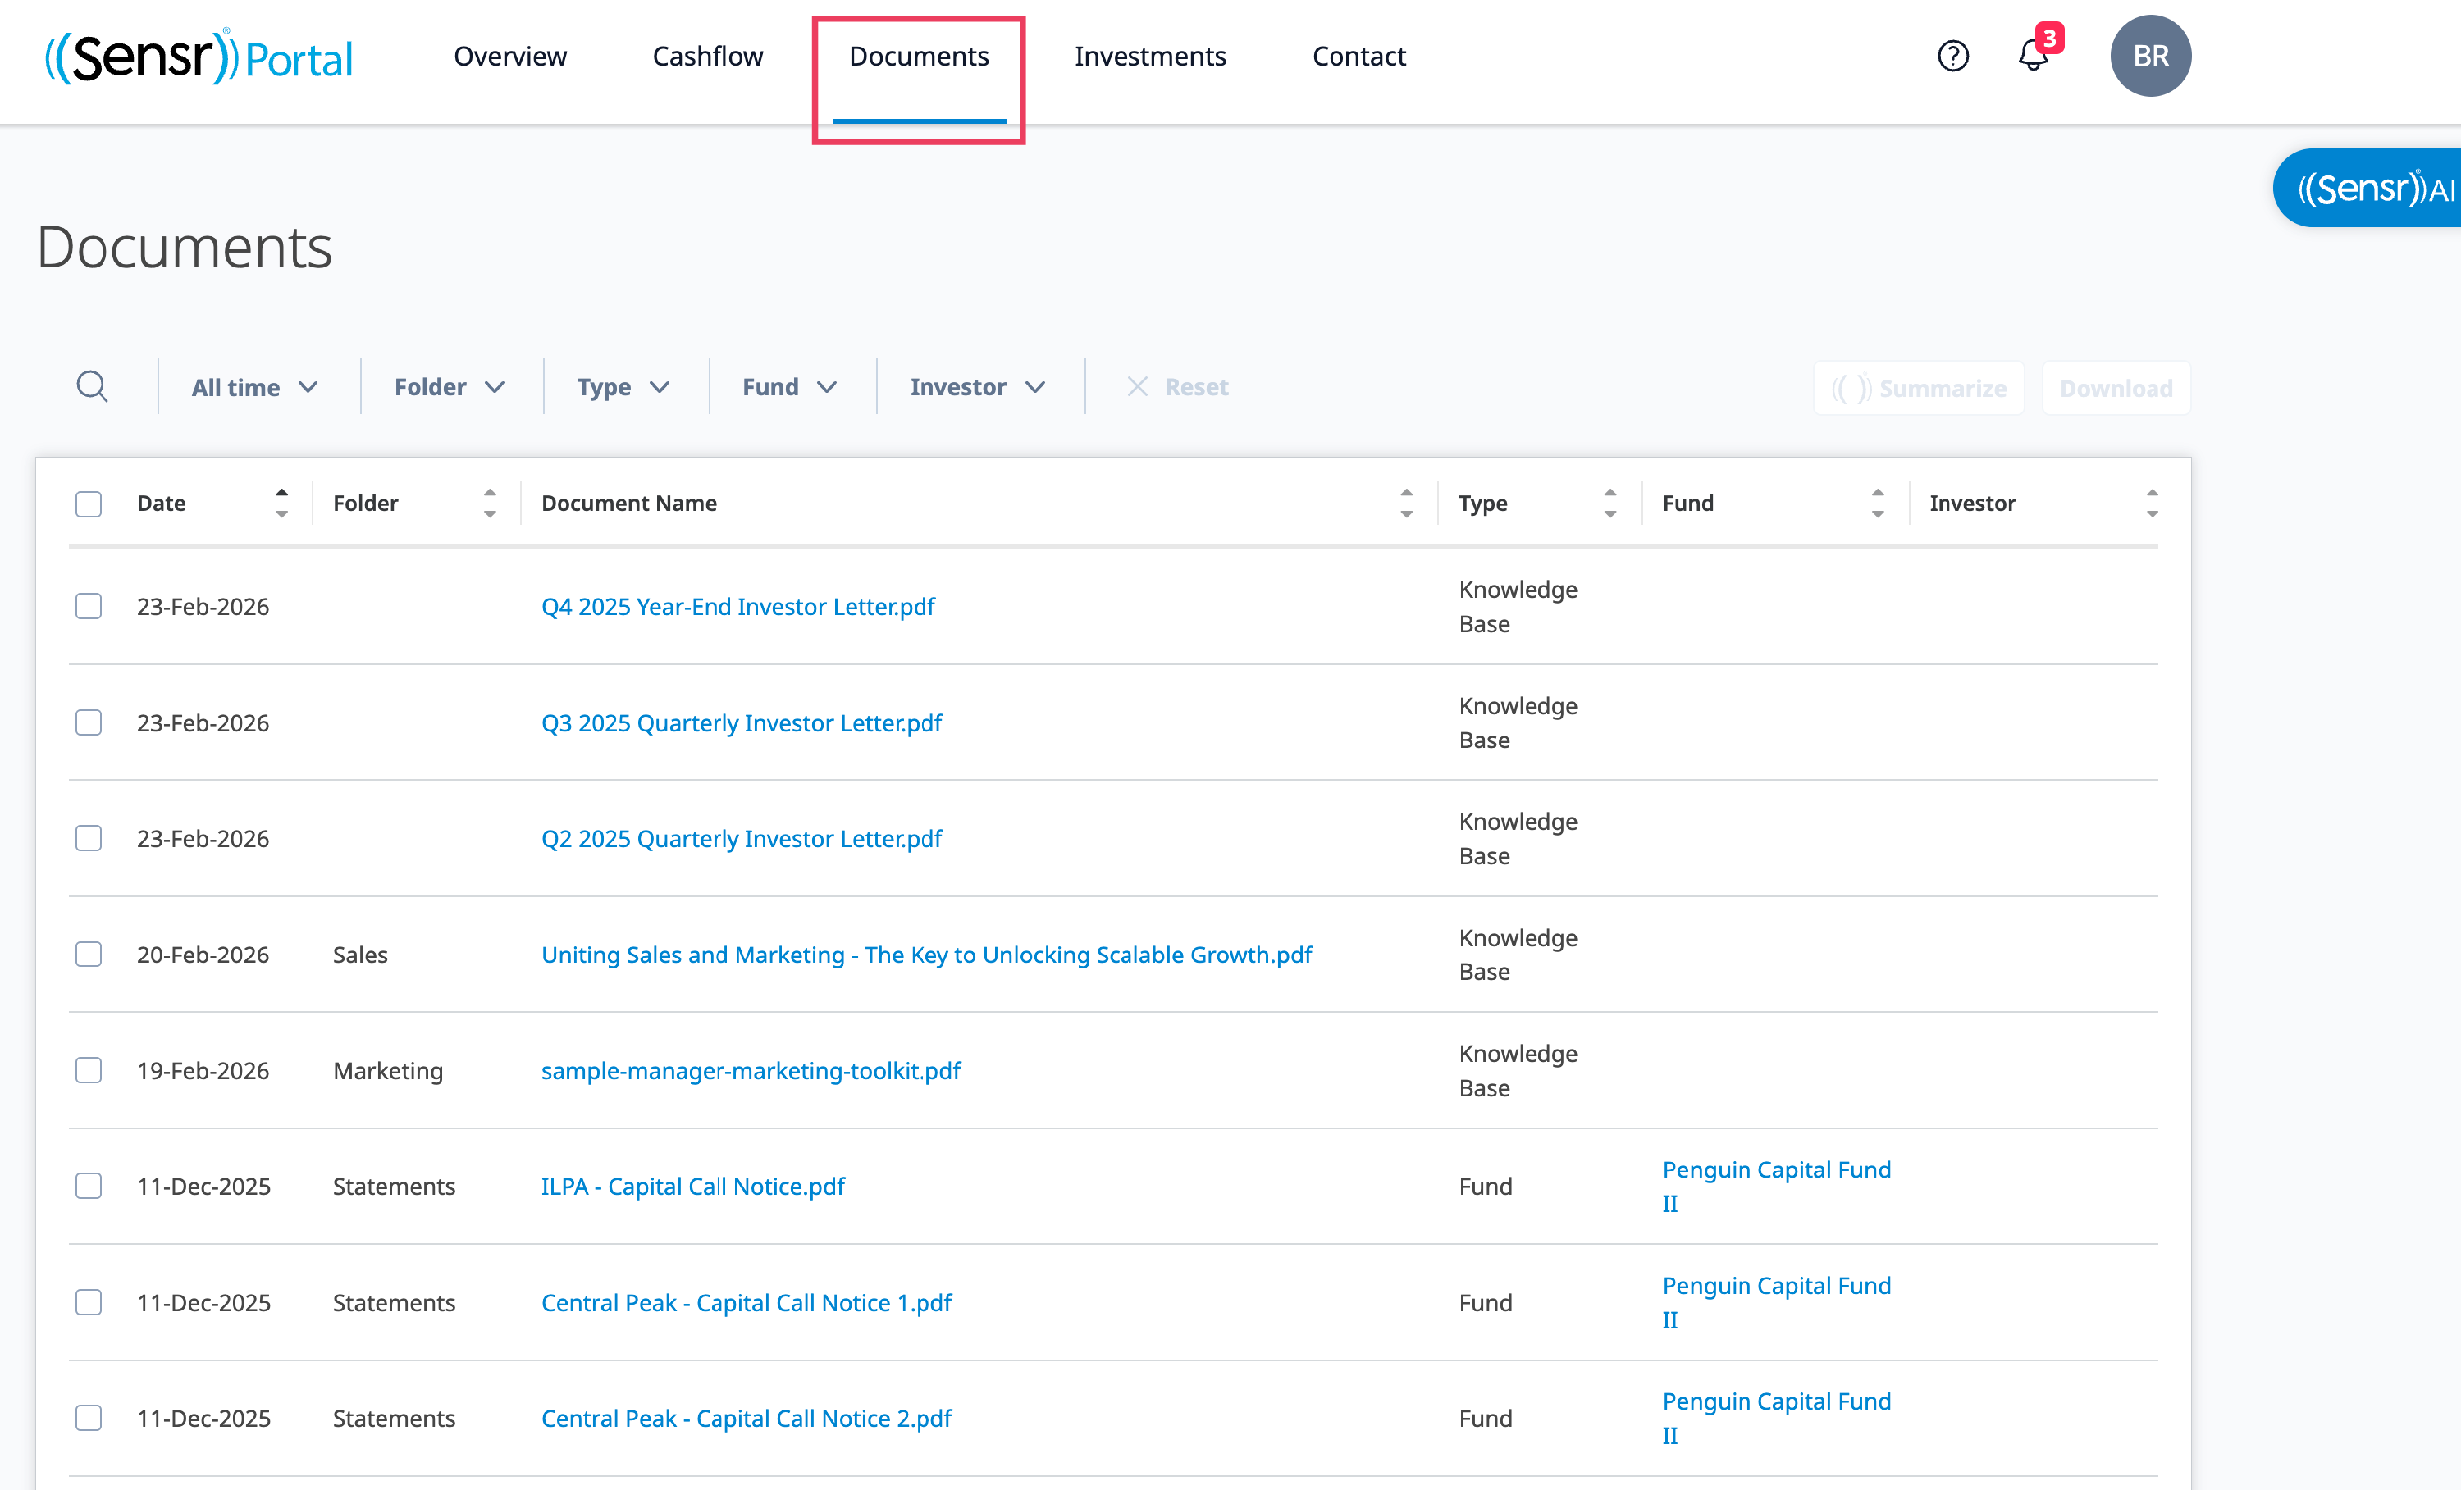Viewport: 2461px width, 1490px height.
Task: Open sample-manager-marketing-toolkit.pdf link
Action: tap(750, 1071)
